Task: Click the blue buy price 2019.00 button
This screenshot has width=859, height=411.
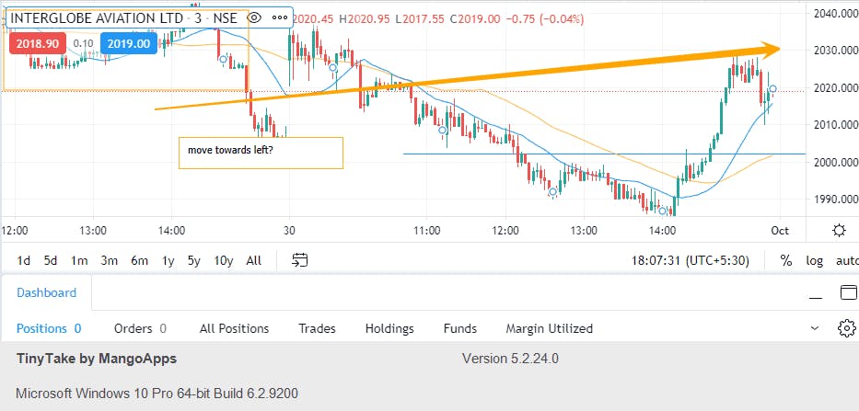Action: pyautogui.click(x=129, y=44)
